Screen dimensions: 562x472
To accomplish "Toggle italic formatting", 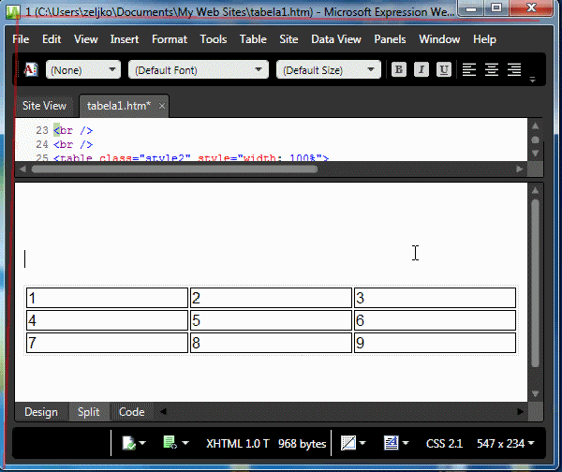I will click(x=421, y=70).
